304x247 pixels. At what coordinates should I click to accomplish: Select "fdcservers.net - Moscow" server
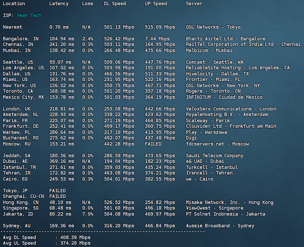click(217, 144)
